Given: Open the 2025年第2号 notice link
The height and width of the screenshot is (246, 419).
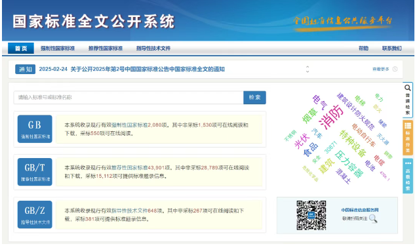Looking at the screenshot, I should [x=148, y=70].
